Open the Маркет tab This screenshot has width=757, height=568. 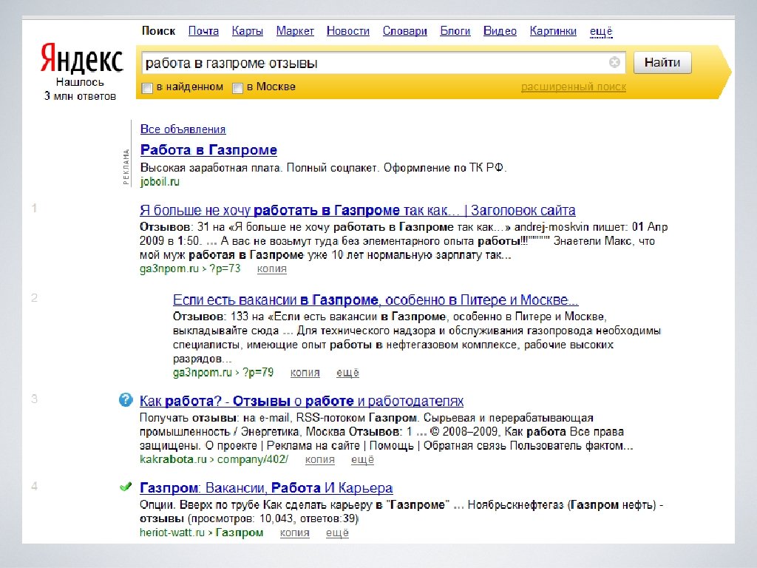tap(295, 31)
